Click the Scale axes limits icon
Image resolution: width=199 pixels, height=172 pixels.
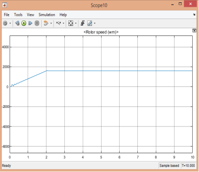coord(71,23)
